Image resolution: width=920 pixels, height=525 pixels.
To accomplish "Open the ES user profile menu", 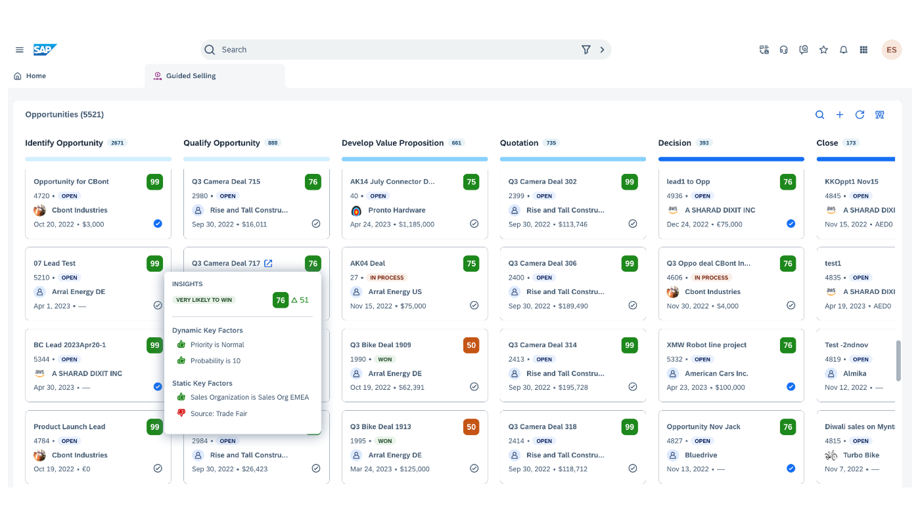I will click(x=891, y=50).
